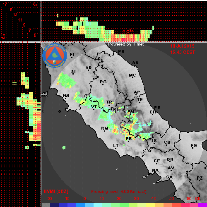
Task: Select the date '18 Jul 2013'
Action: [182, 46]
